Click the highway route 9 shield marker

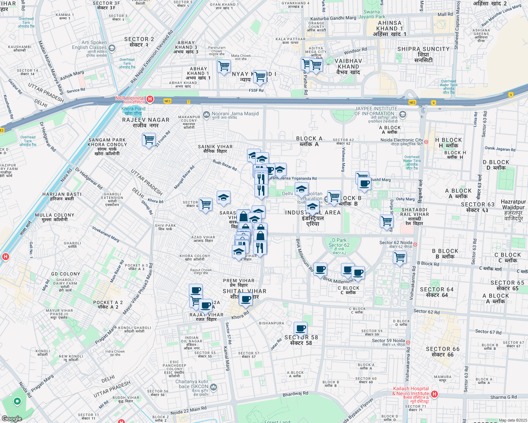(x=433, y=103)
